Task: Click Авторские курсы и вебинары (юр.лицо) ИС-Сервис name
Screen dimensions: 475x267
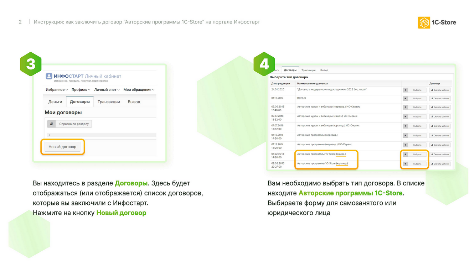Action: click(328, 125)
